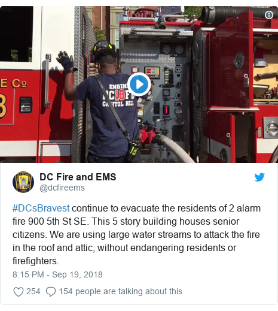
Task: Click the tweet body text
Action: pyautogui.click(x=136, y=234)
